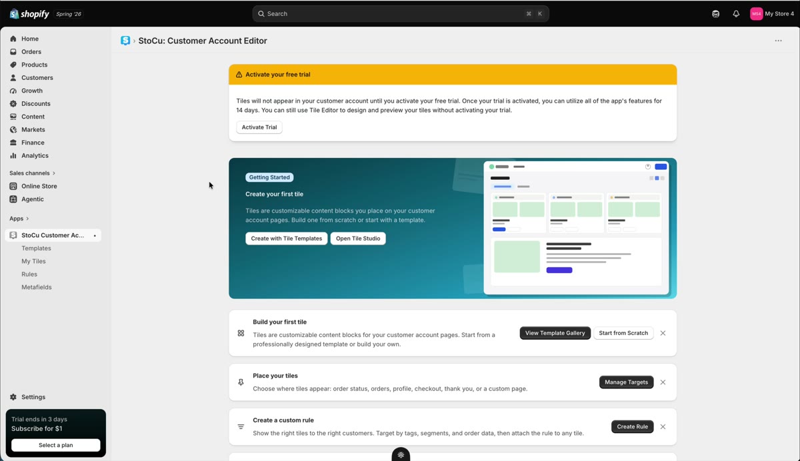This screenshot has height=461, width=800.
Task: Click the 'Create your first tile' heading
Action: (x=275, y=195)
